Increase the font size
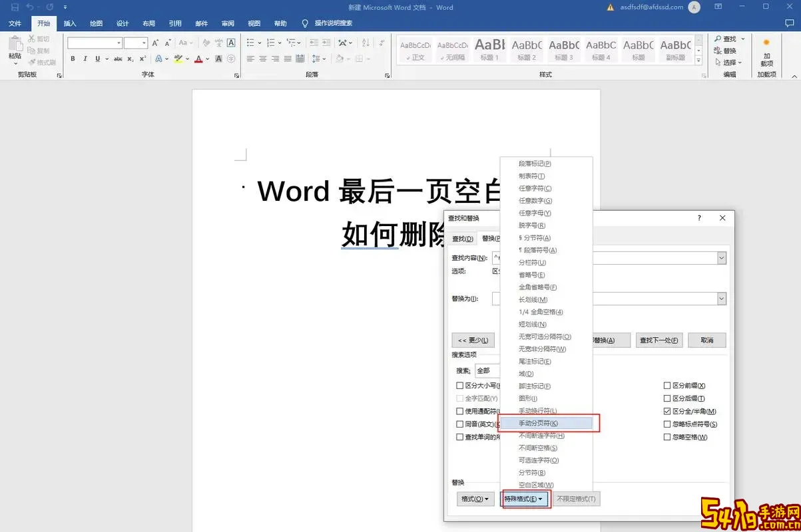 (155, 43)
